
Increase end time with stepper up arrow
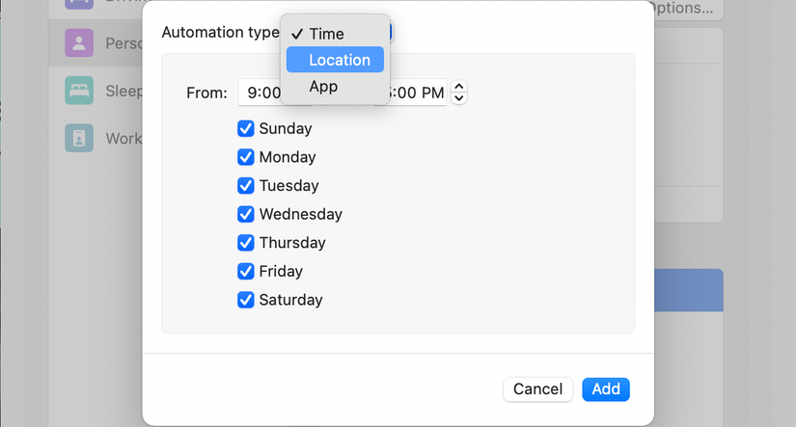[459, 86]
